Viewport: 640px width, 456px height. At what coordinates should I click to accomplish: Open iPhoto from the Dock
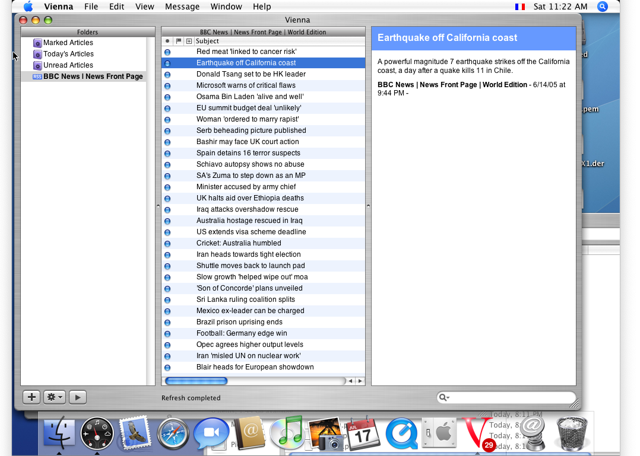coord(326,433)
